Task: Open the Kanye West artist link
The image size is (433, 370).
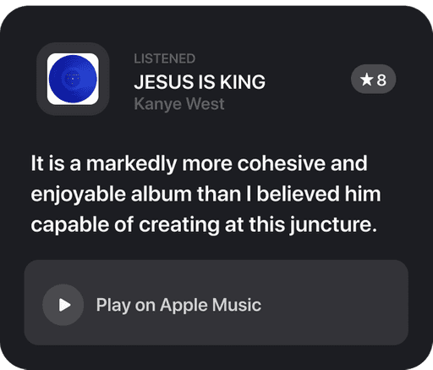Action: 179,104
